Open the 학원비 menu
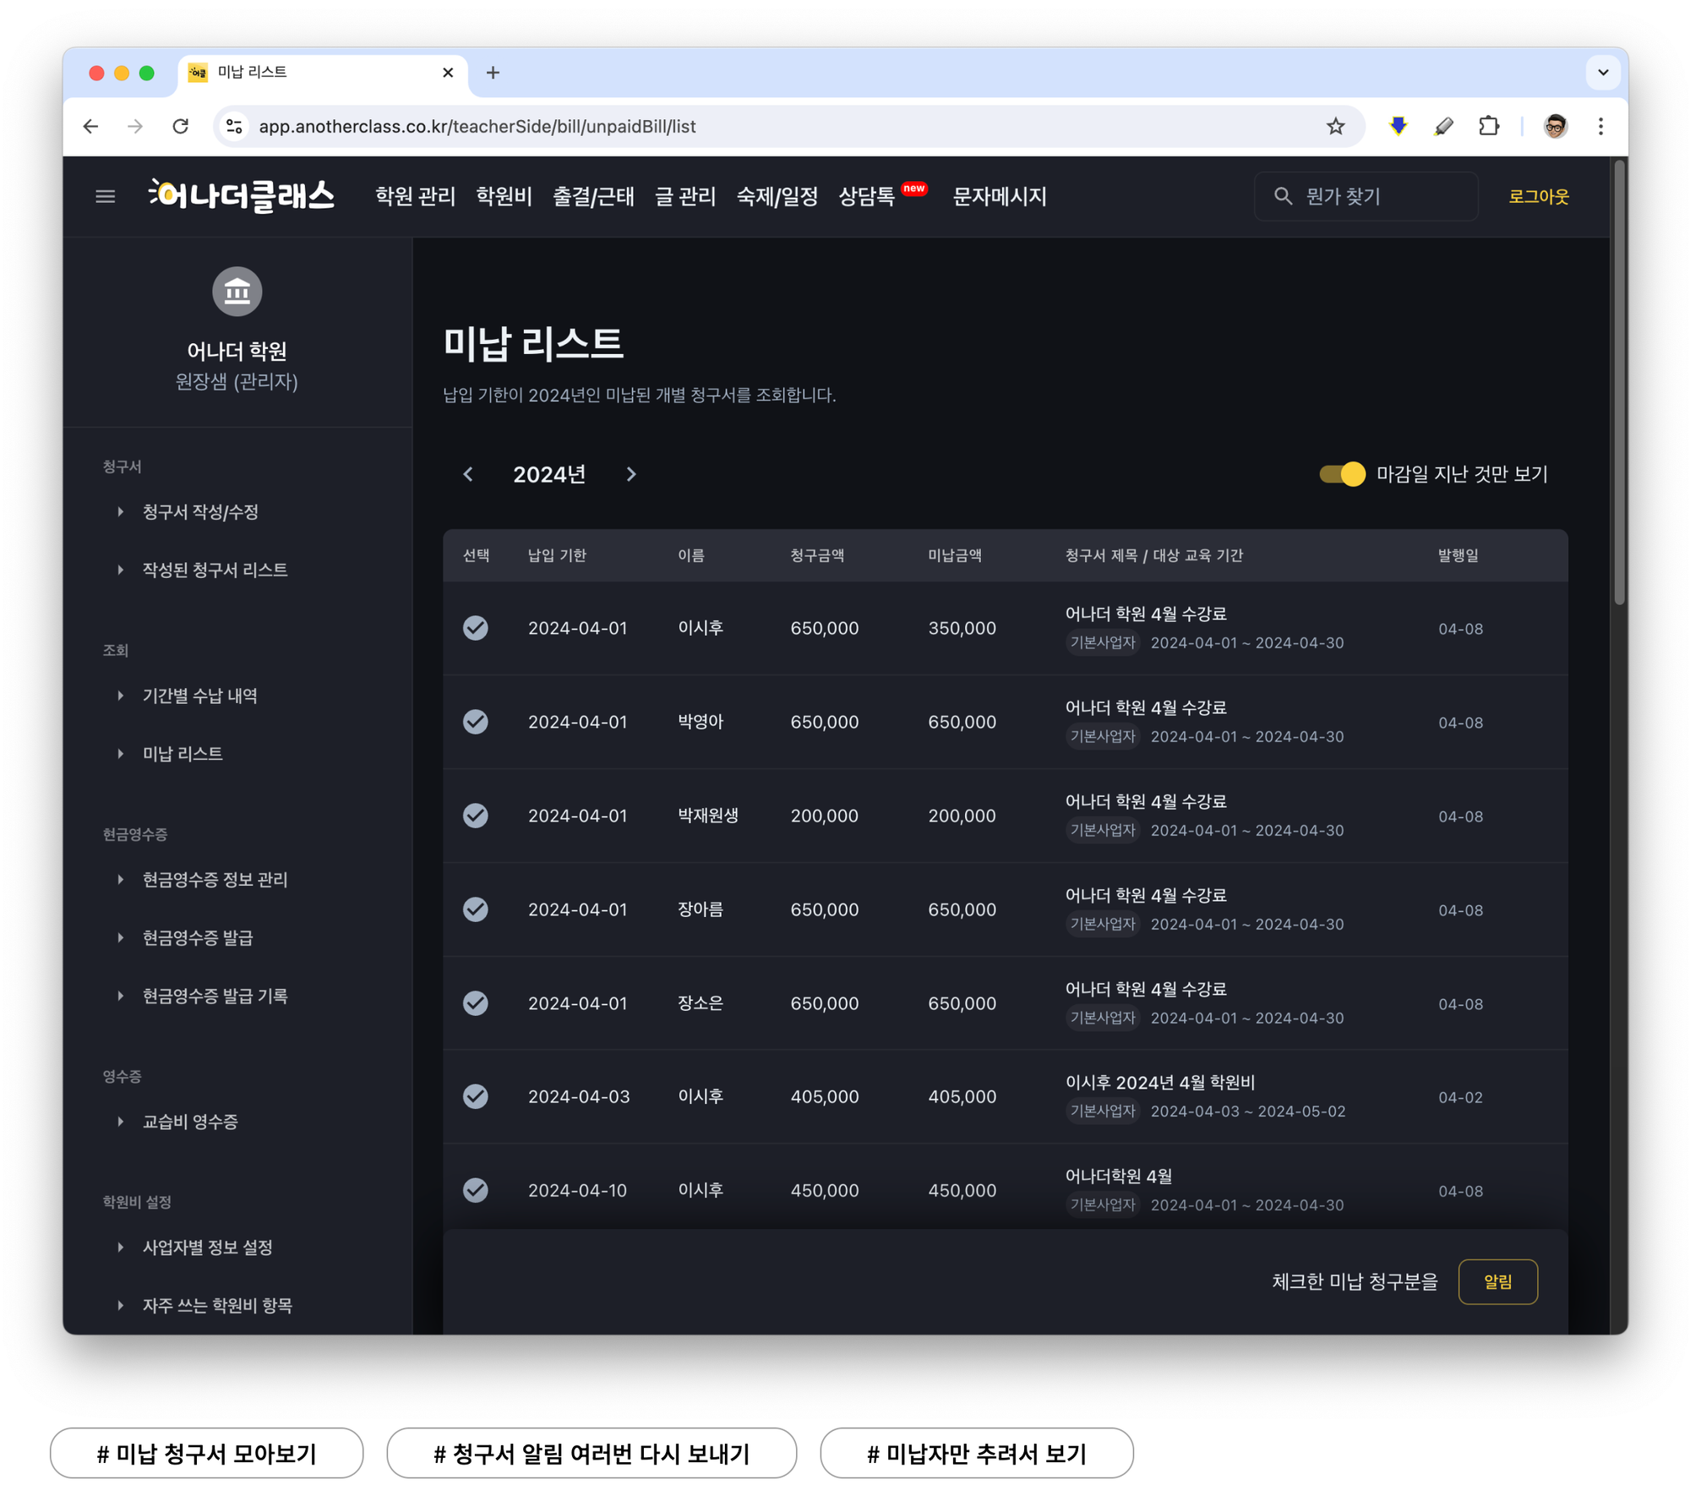The height and width of the screenshot is (1507, 1690). tap(504, 196)
